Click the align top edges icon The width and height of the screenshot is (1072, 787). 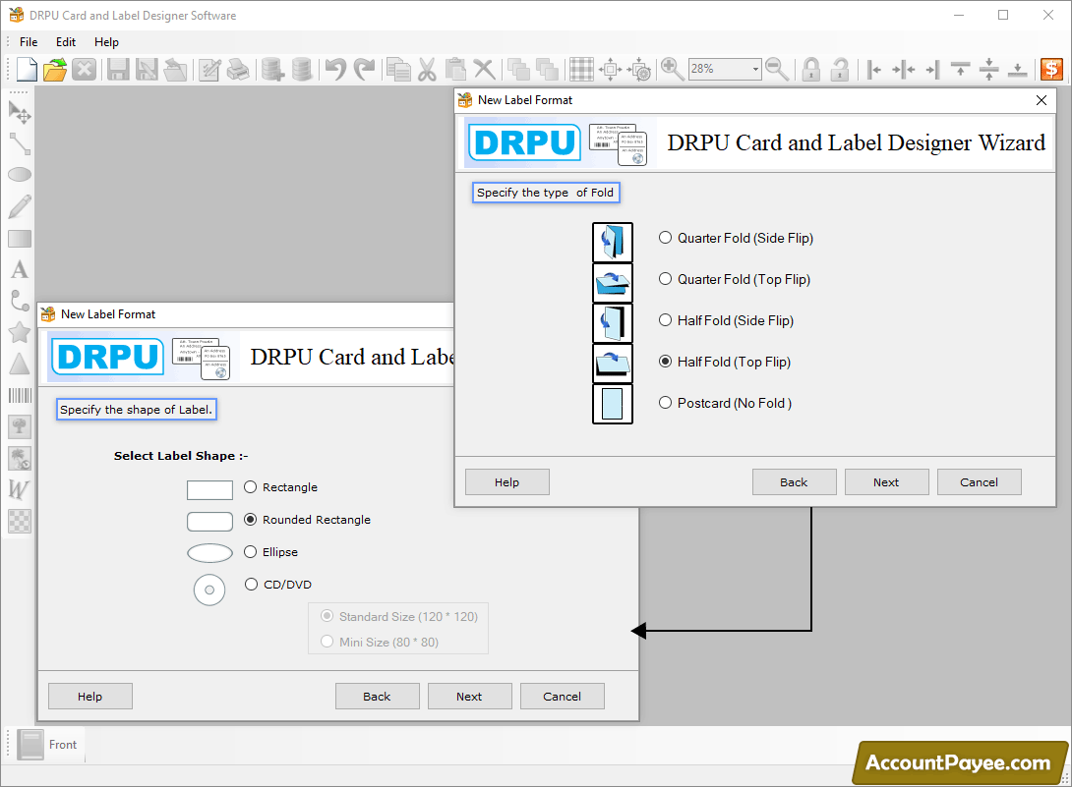point(961,69)
